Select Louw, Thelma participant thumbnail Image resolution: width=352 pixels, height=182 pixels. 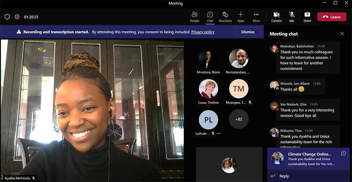pos(208,89)
